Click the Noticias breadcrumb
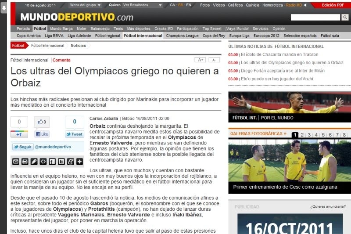The width and height of the screenshot is (351, 234). [x=79, y=46]
